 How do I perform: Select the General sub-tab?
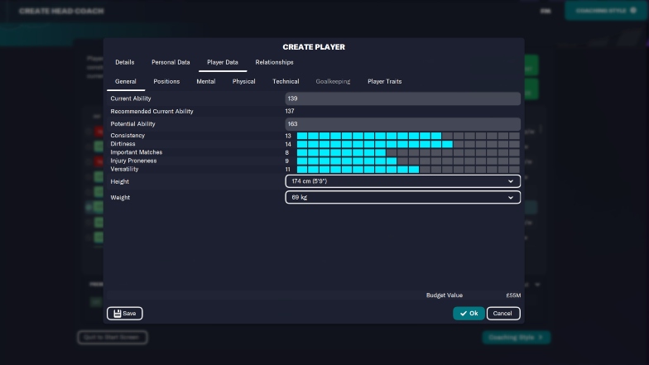pyautogui.click(x=126, y=81)
